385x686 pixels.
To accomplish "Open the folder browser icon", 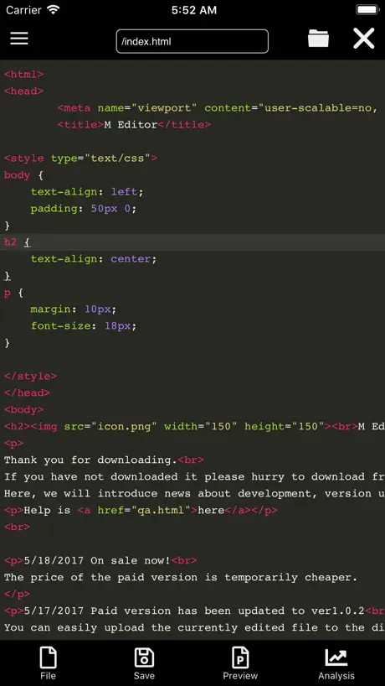I will tap(318, 39).
